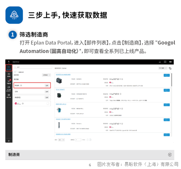Open the NDR-240-24 part link
181x169 pixels.
(x=61, y=104)
